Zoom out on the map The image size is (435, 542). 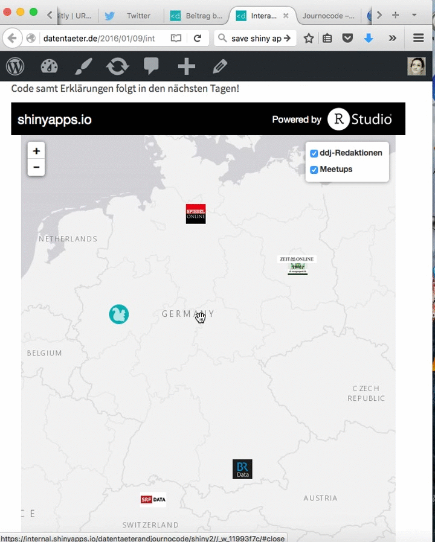36,168
